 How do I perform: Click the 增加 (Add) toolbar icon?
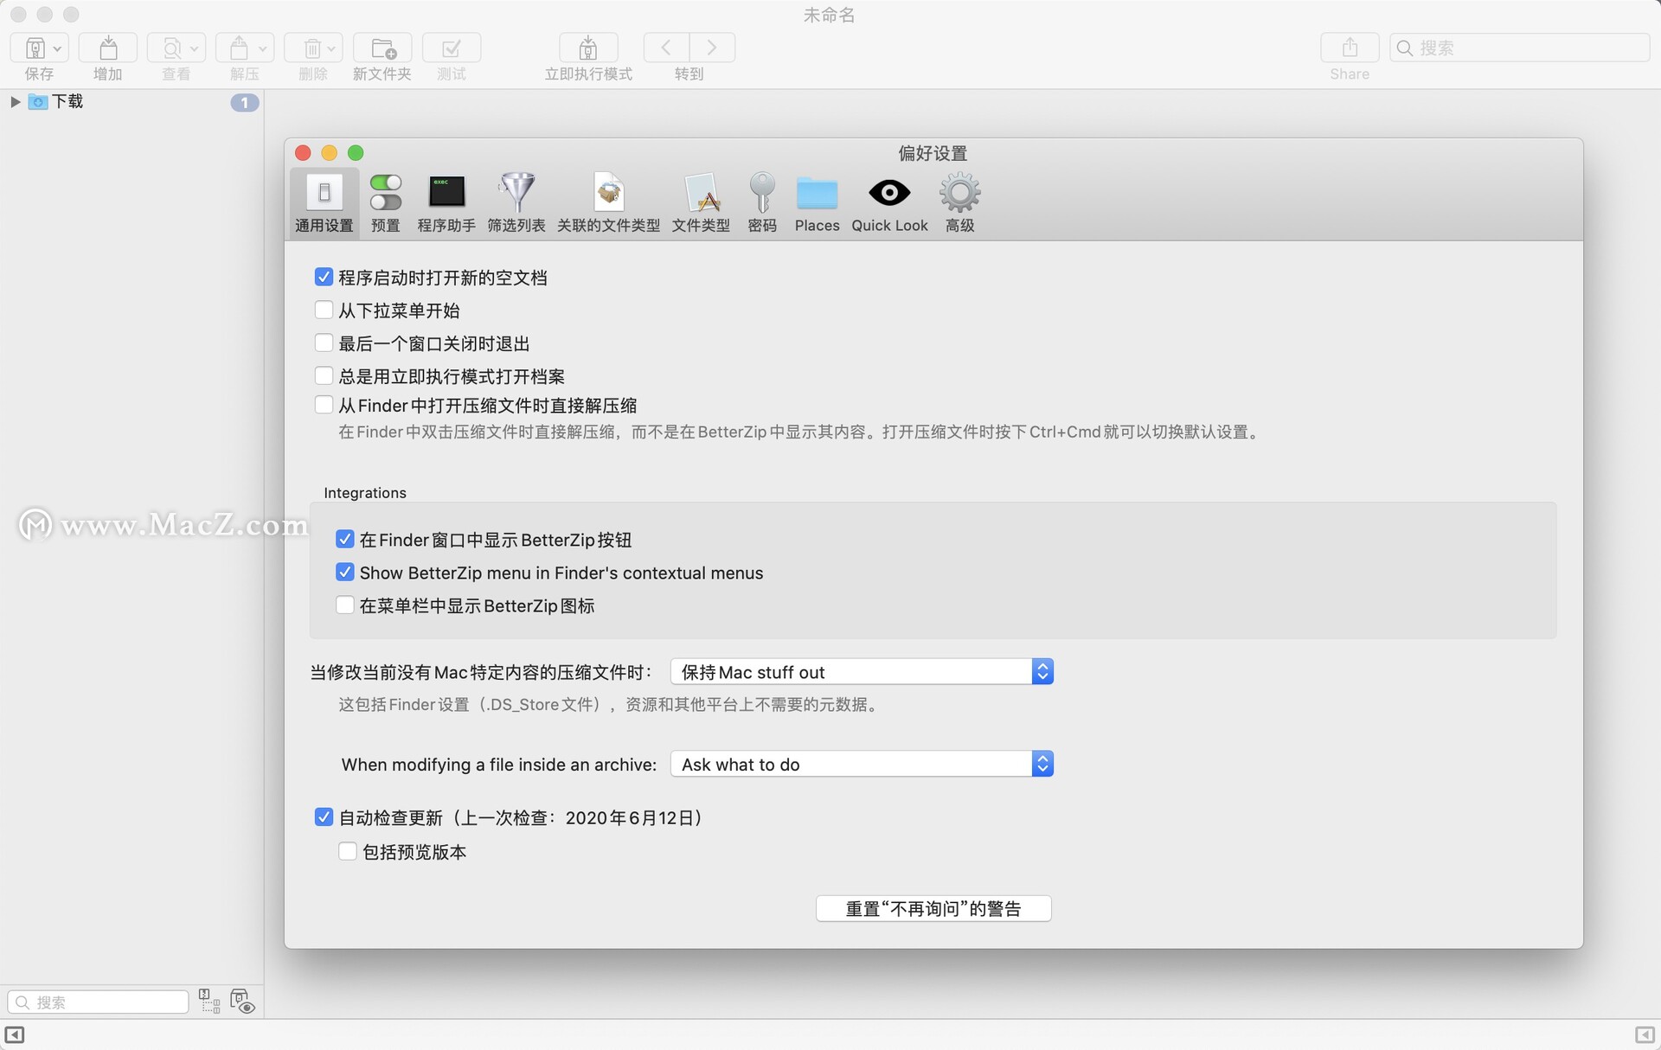[x=108, y=48]
